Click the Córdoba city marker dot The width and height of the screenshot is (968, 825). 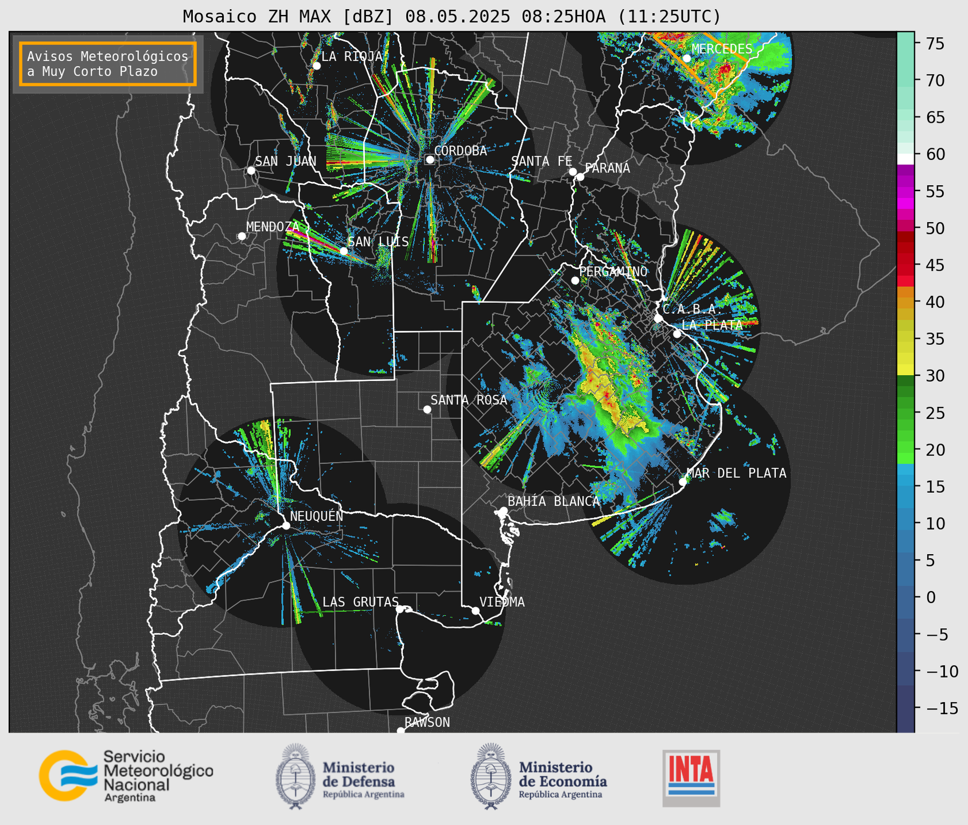coord(430,159)
